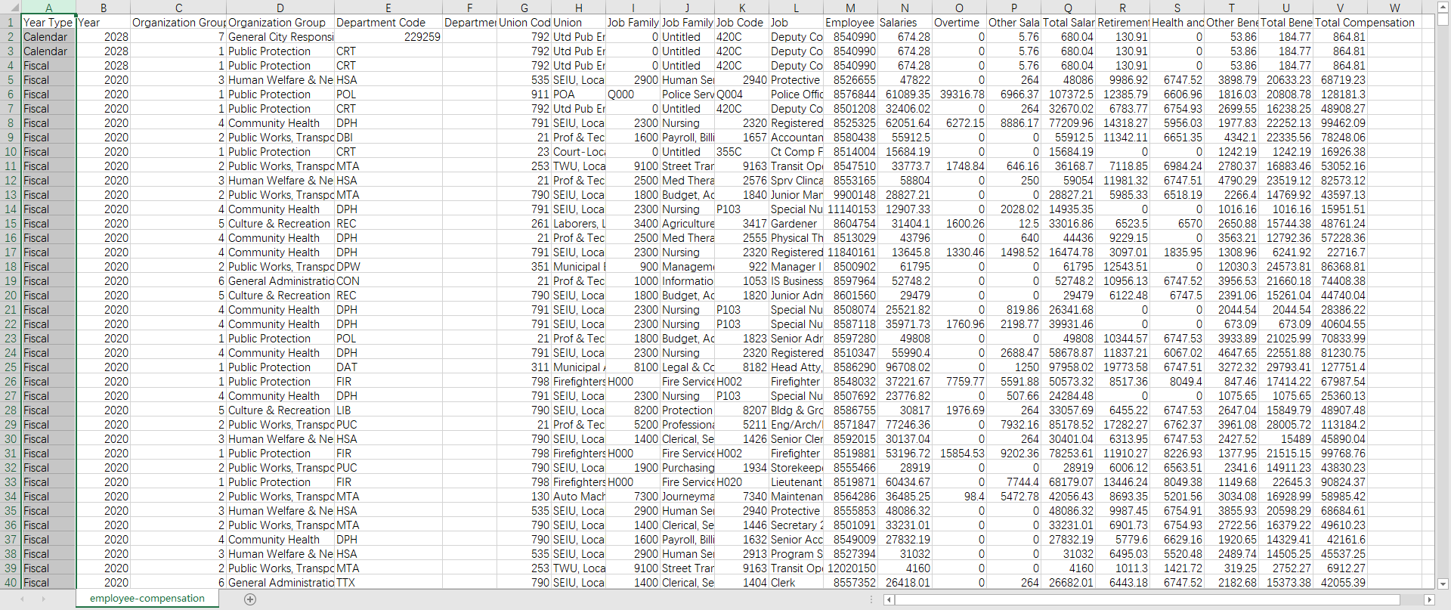Click the 'DAT' department cell
The image size is (1451, 610).
pos(388,367)
